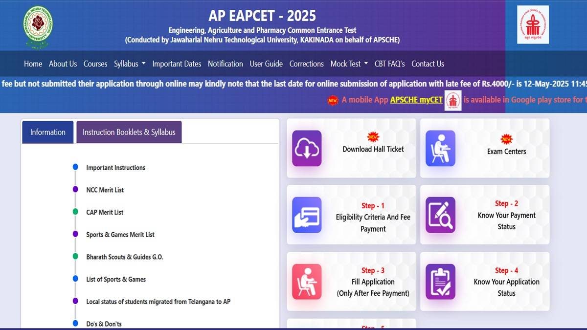This screenshot has height=330, width=587.
Task: Select the Information tab
Action: coord(47,132)
